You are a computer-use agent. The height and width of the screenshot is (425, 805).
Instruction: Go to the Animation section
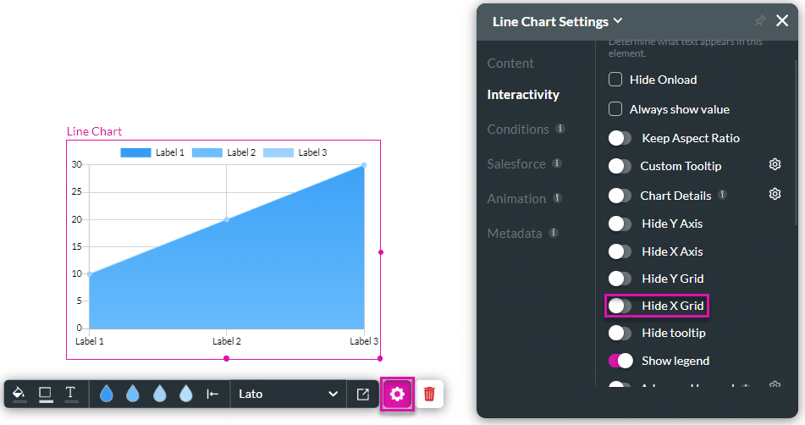[516, 199]
